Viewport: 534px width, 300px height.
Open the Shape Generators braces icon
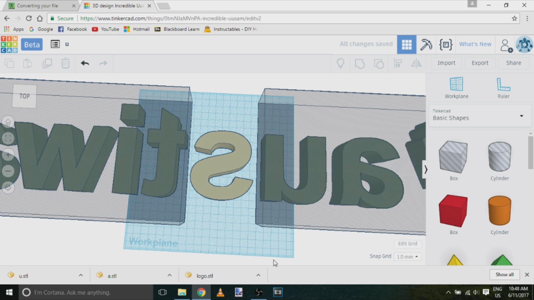click(446, 44)
